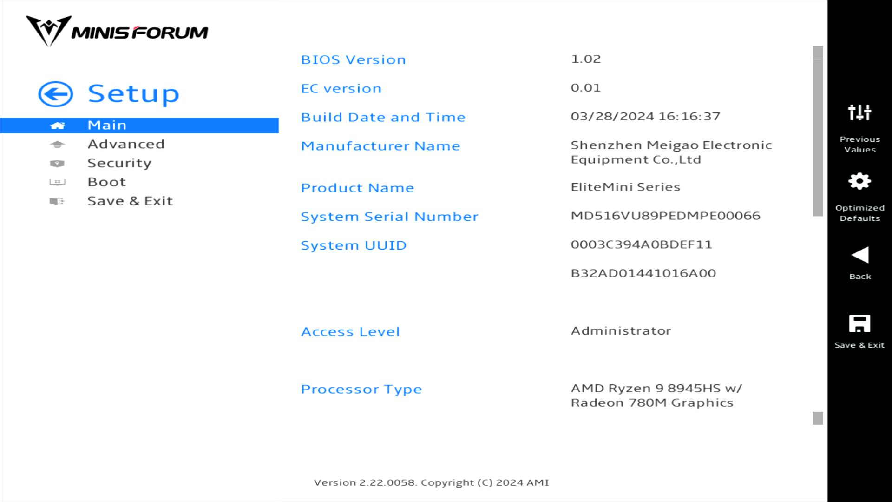Select the BIOS Version entry

click(x=353, y=60)
